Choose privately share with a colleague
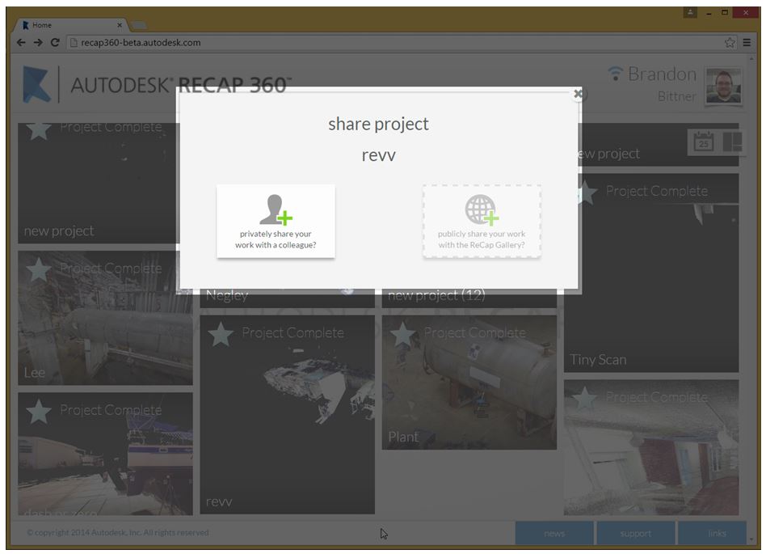The image size is (766, 554). point(276,221)
